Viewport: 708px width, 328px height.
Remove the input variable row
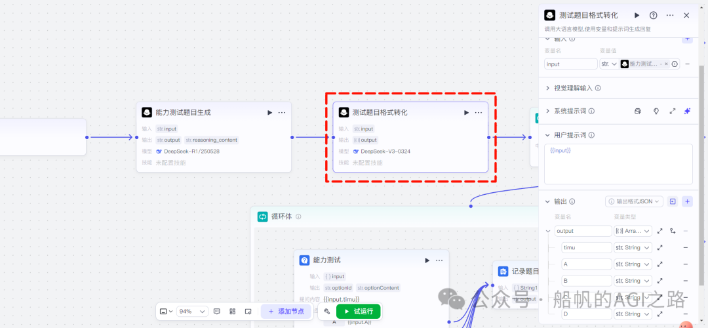click(x=687, y=64)
